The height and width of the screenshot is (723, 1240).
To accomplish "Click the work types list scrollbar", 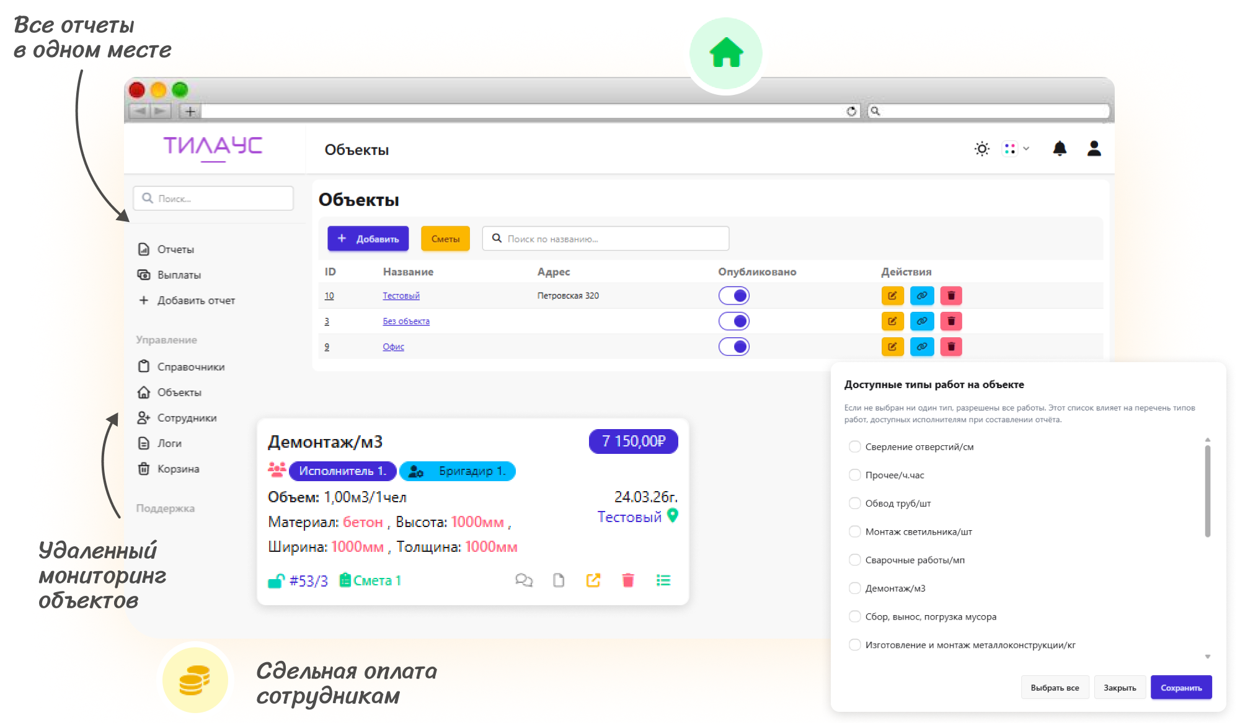I will (x=1208, y=490).
